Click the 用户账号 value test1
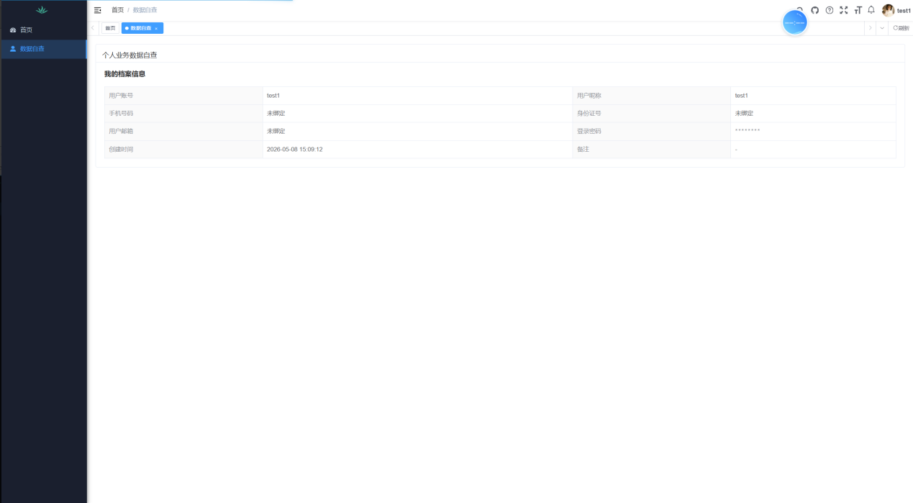This screenshot has width=913, height=503. (273, 96)
